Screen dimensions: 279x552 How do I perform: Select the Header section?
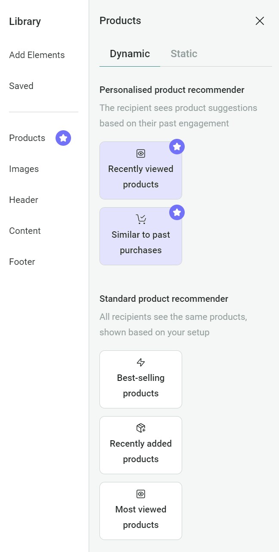coord(23,199)
